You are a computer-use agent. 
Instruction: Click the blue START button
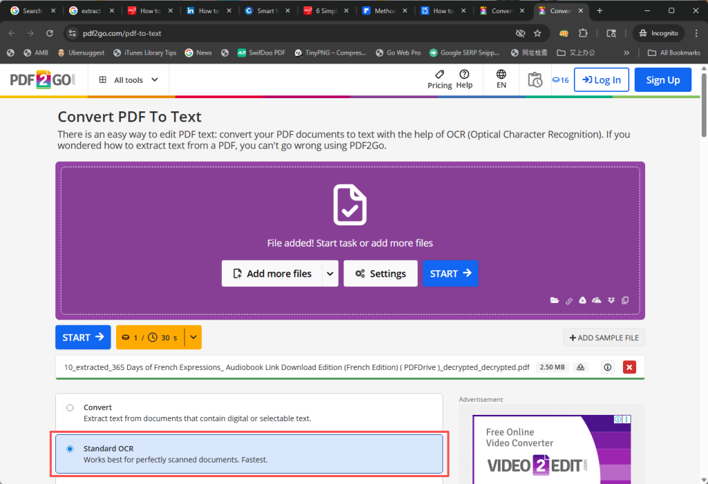tap(450, 273)
